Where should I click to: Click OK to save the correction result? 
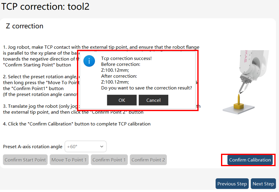[x=122, y=100]
